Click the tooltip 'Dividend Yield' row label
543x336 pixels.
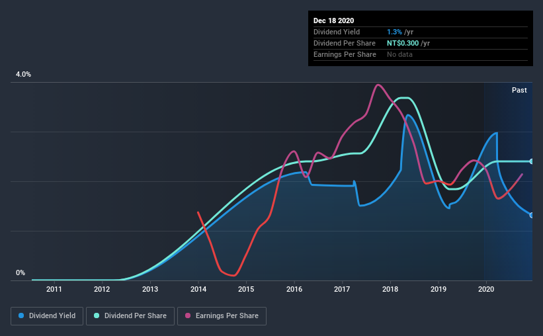point(337,32)
